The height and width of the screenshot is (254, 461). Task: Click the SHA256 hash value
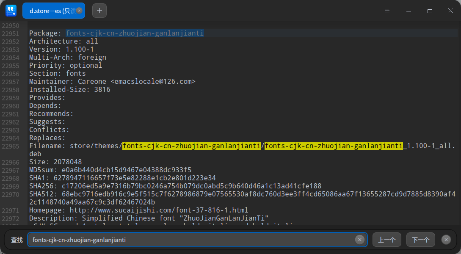click(191, 186)
